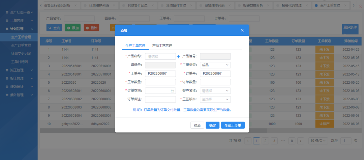Image resolution: width=364 pixels, height=160 pixels.
Task: Click the 工单管理 sidebar icon
Action: pos(7,21)
